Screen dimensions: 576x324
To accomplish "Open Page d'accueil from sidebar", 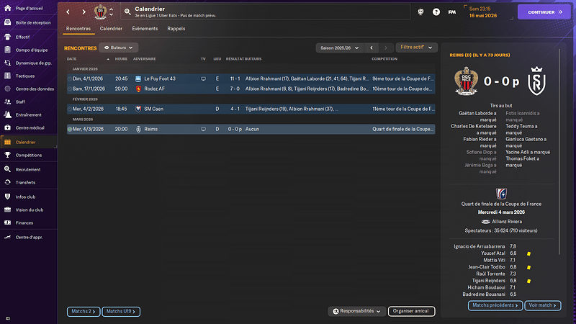I will tap(29, 8).
